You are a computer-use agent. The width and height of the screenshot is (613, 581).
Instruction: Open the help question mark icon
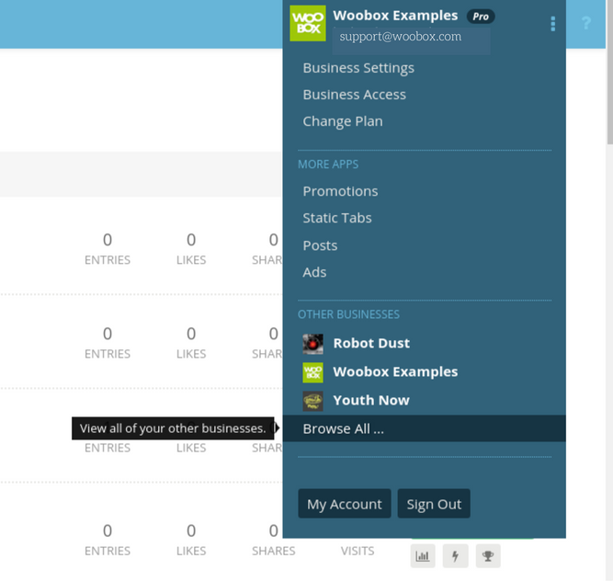[585, 23]
